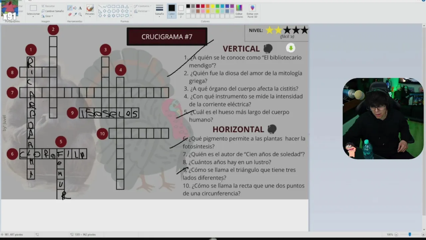Click Recortar crop button
Screen dimensions: 426x240
click(x=48, y=6)
